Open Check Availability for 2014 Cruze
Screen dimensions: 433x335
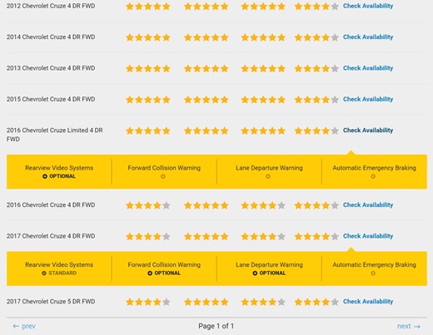point(368,37)
